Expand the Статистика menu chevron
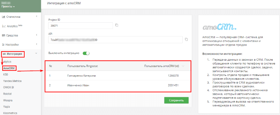This screenshot has width=280, height=115. coord(36,16)
